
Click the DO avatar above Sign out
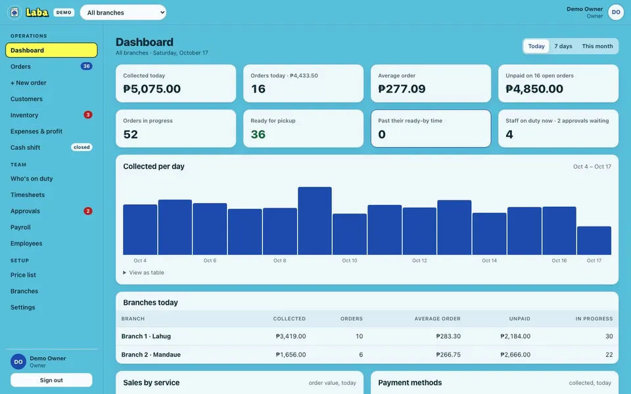tap(18, 362)
